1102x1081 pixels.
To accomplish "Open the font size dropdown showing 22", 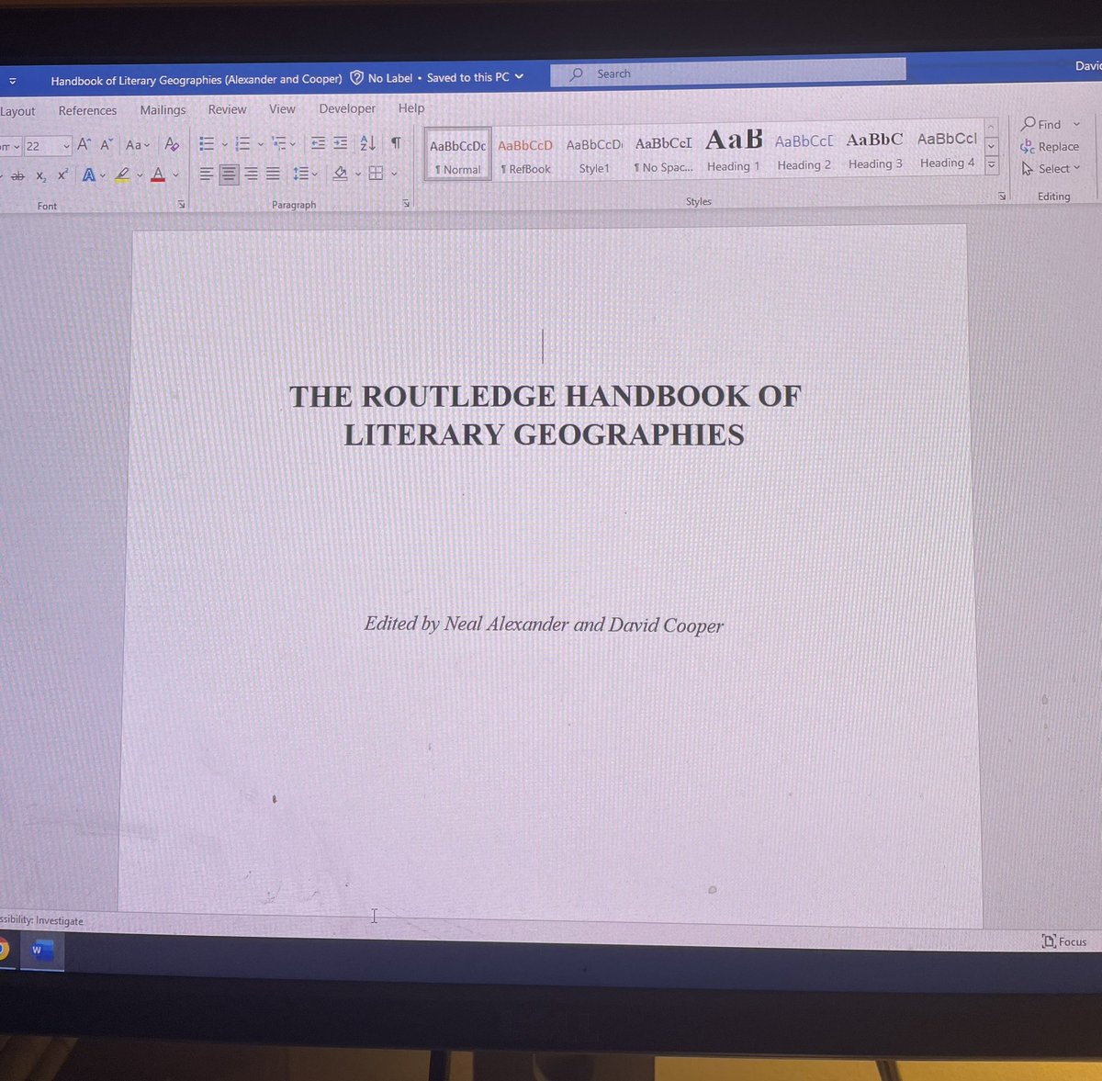I will click(x=66, y=146).
